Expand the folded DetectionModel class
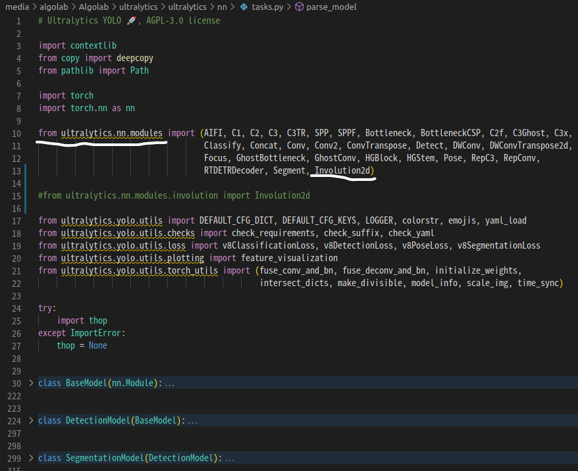The height and width of the screenshot is (471, 578). point(30,420)
